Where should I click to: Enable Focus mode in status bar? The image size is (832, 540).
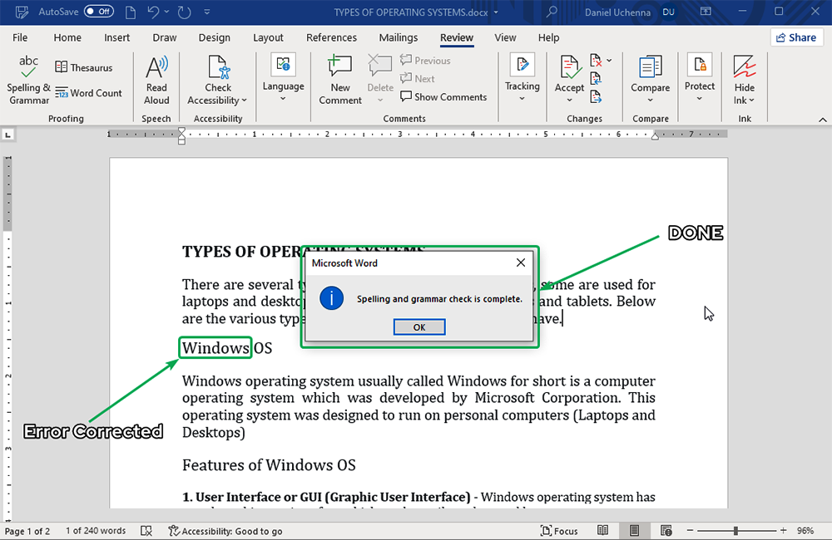coord(560,530)
